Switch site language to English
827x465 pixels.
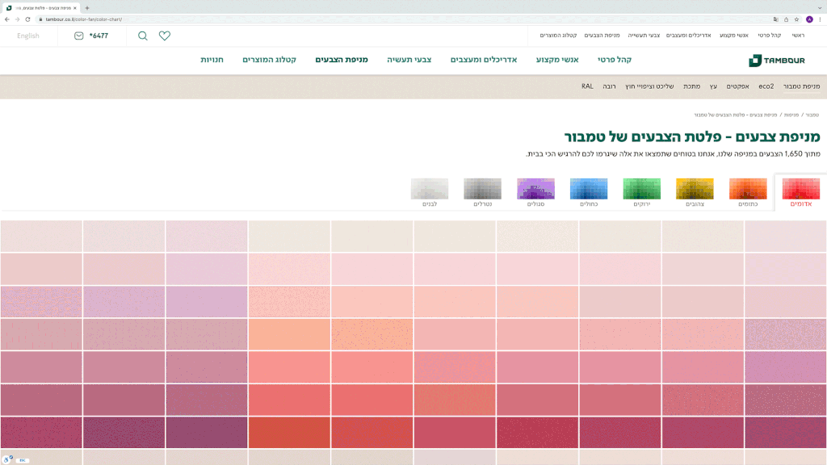[x=27, y=36]
